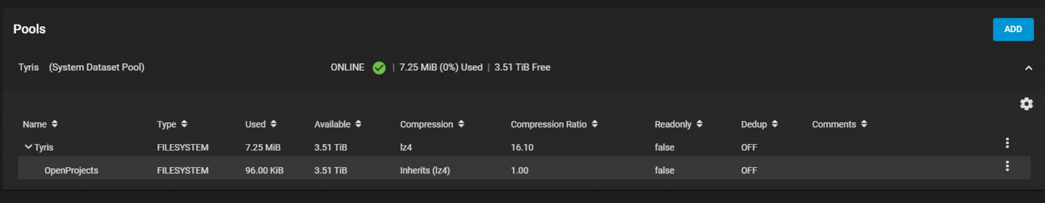
Task: Click the Pools section title
Action: coord(29,29)
